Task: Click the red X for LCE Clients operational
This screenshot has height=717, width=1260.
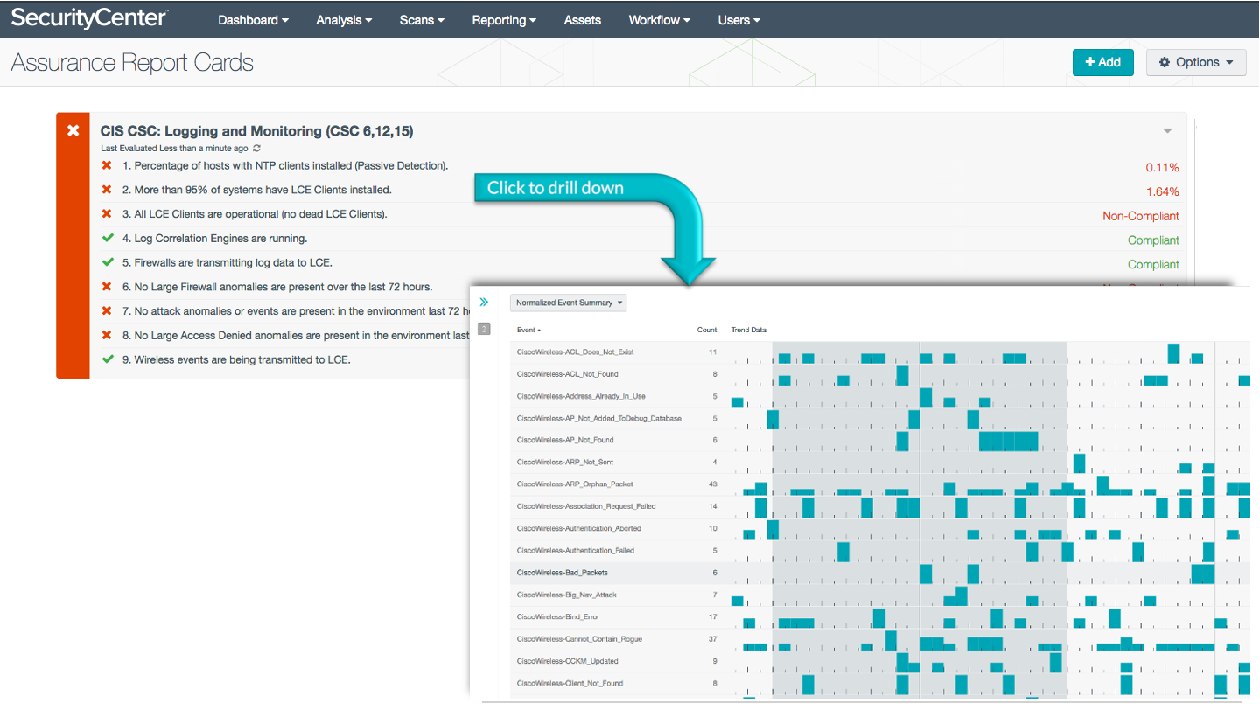Action: 107,213
